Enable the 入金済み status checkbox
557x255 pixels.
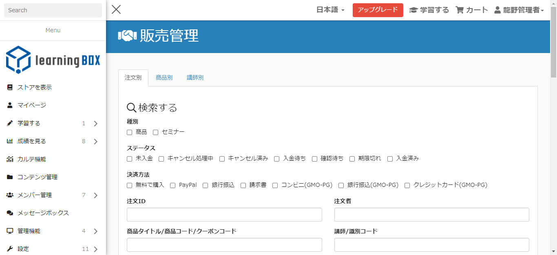click(x=390, y=159)
